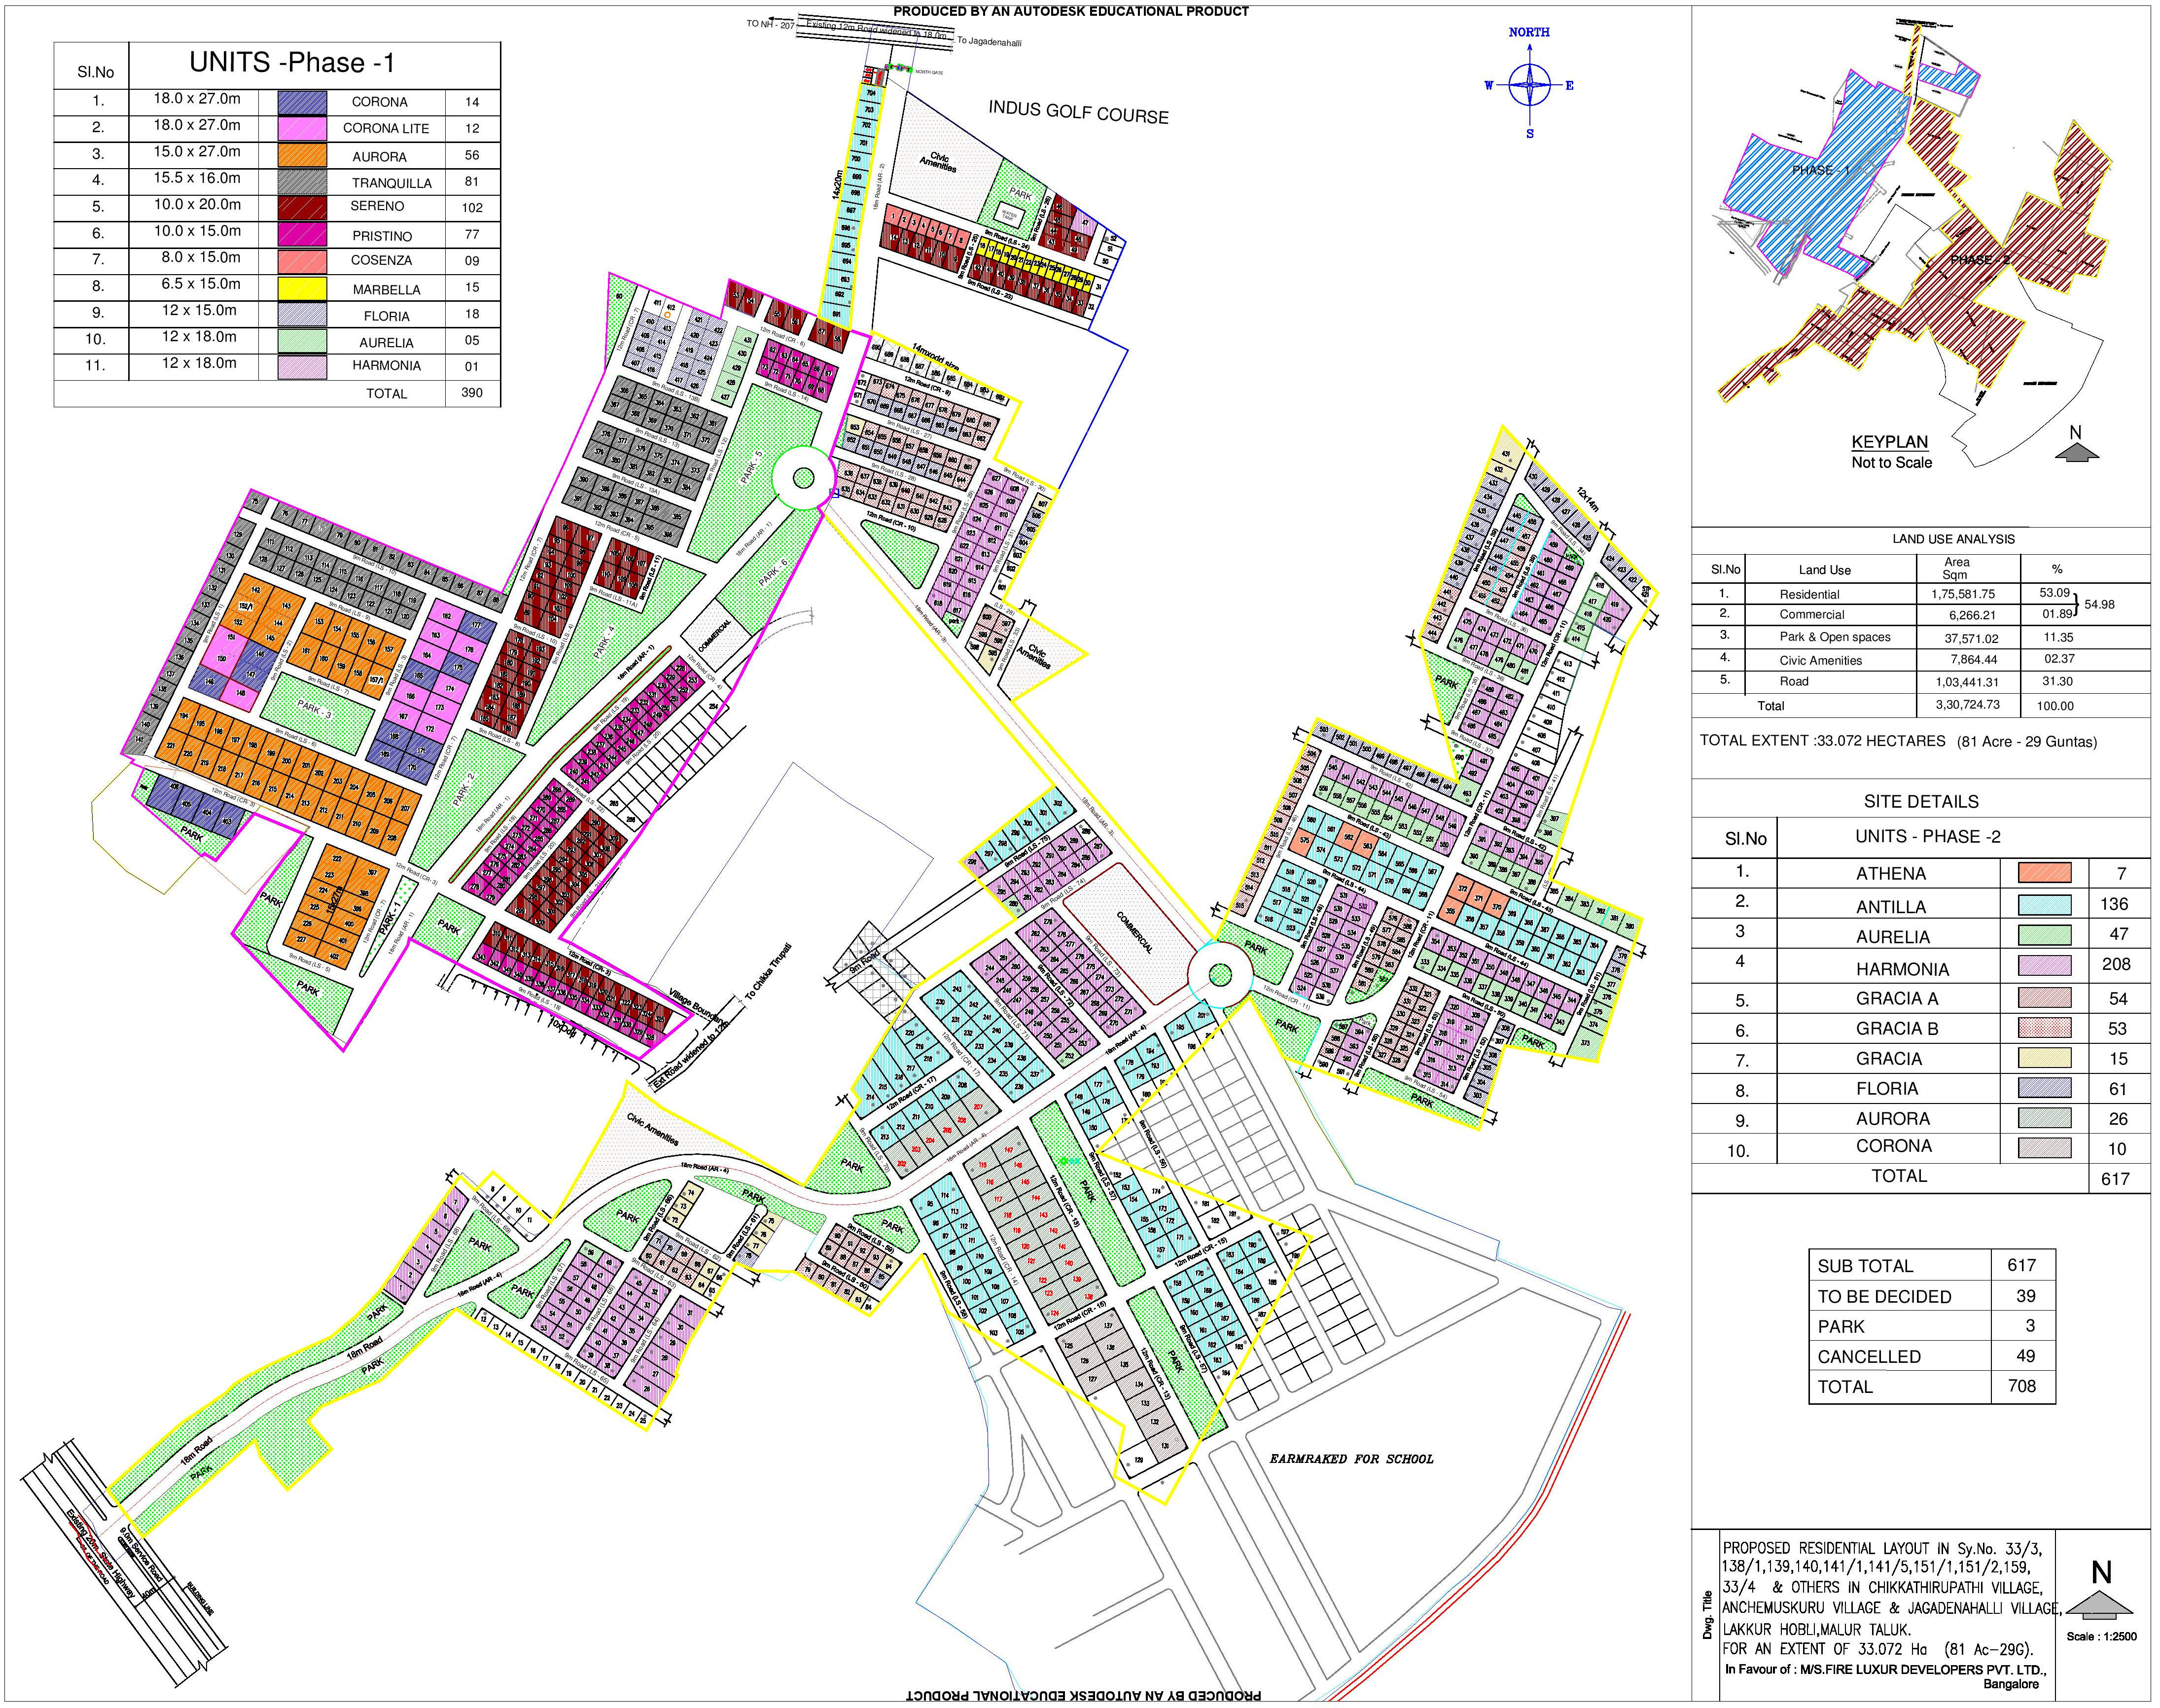Click the AURORA orange legend swatch
Image resolution: width=2160 pixels, height=1708 pixels.
[302, 155]
